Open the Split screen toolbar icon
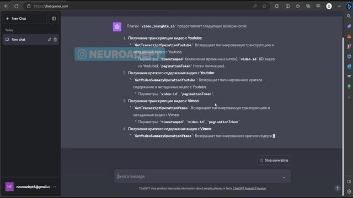 coord(288,6)
